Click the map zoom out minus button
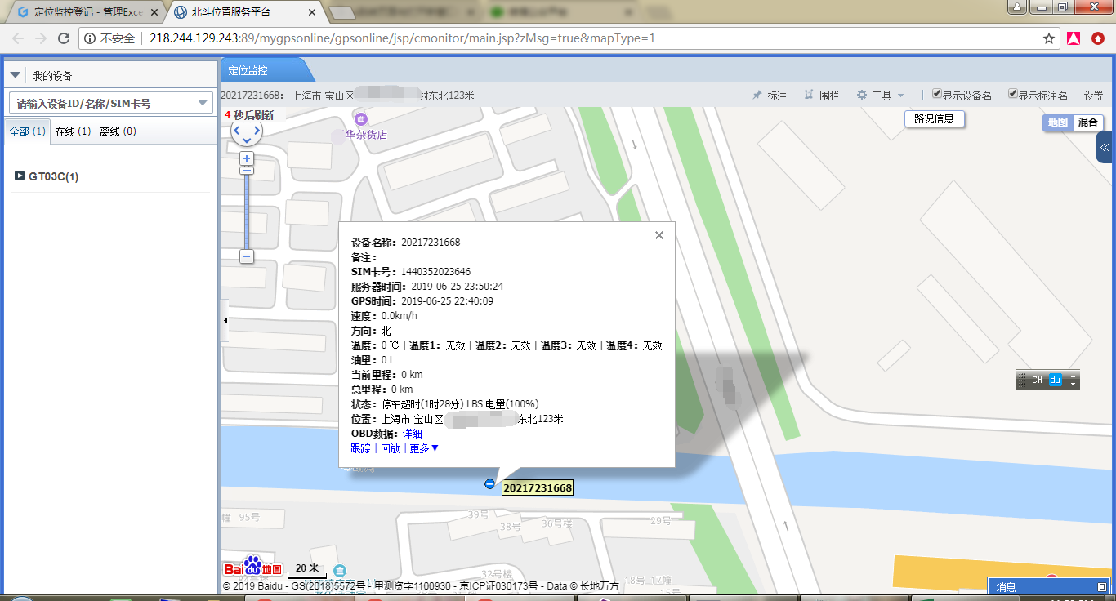 [x=247, y=256]
